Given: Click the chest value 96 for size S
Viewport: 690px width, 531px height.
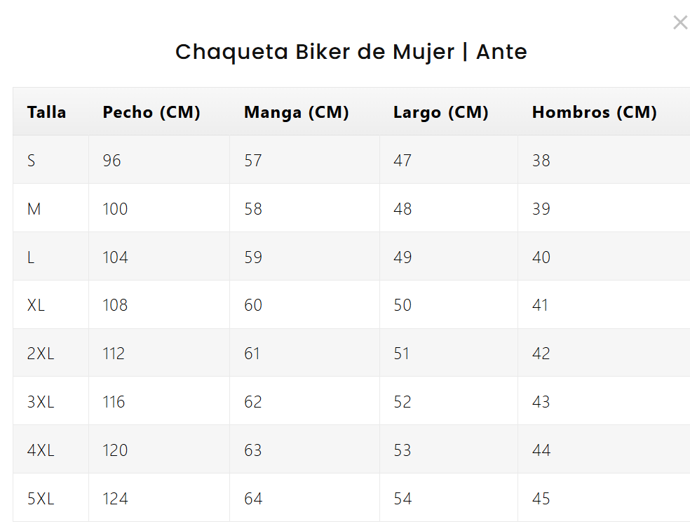Looking at the screenshot, I should tap(110, 160).
